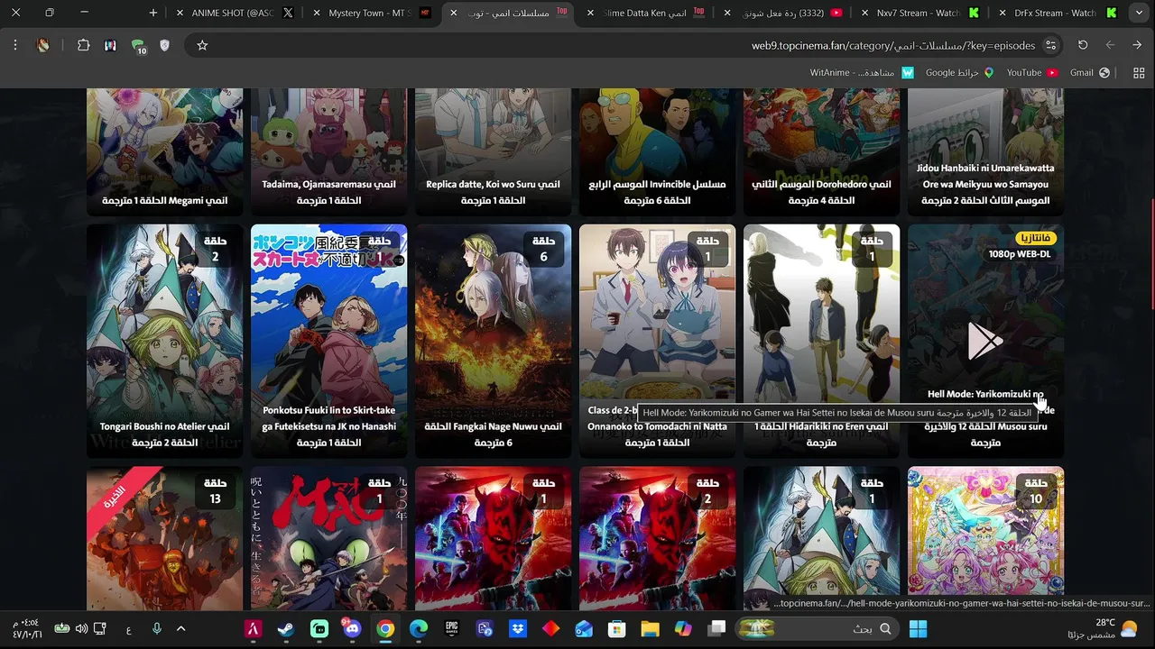Screen dimensions: 1155x649
Task: Open the Chrome profile avatar
Action: point(42,45)
